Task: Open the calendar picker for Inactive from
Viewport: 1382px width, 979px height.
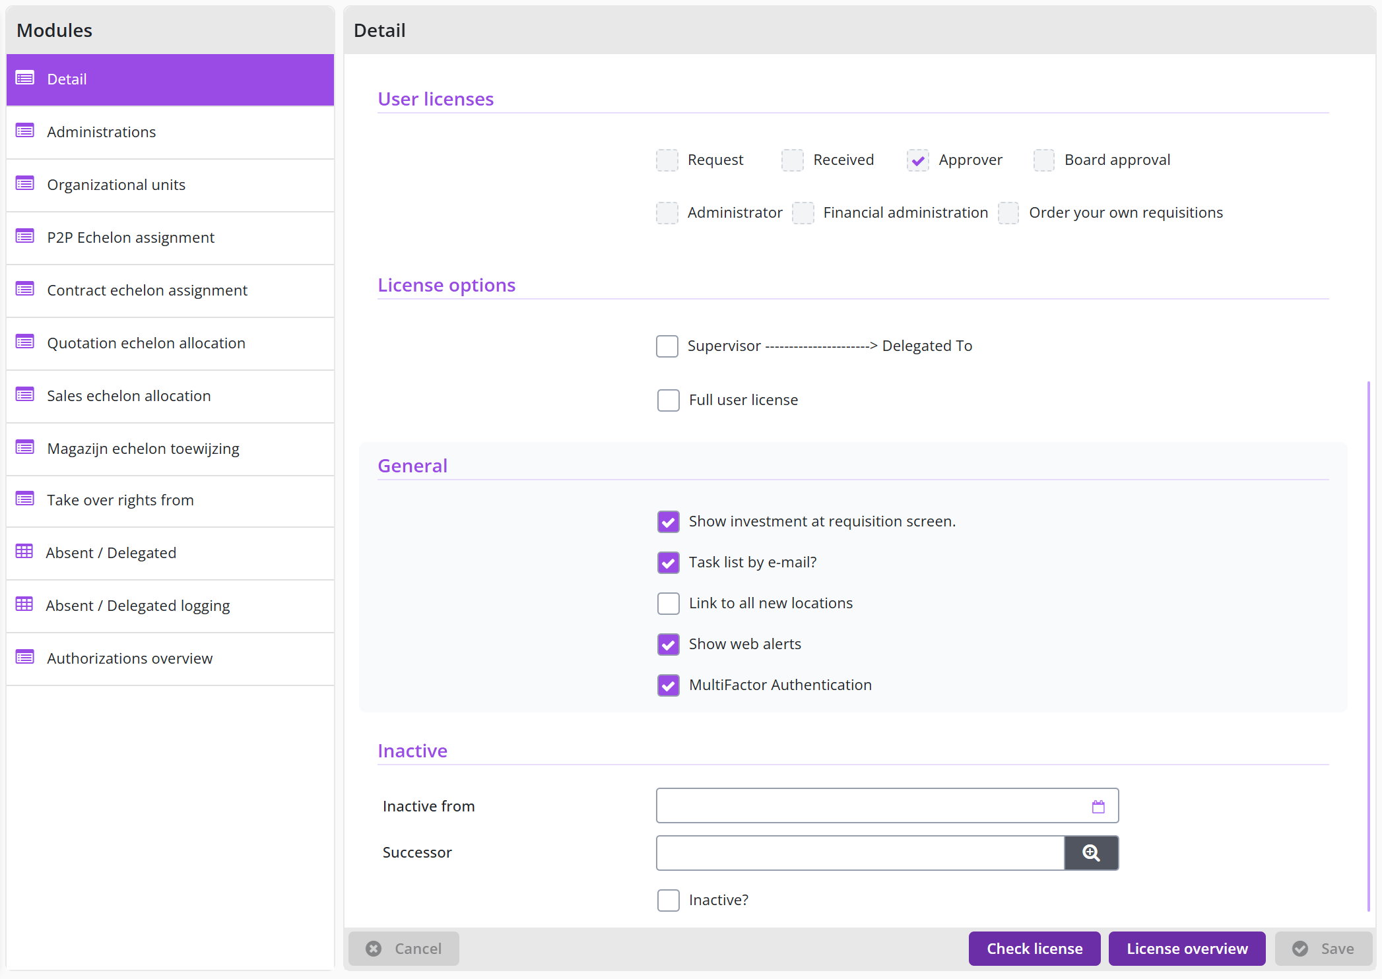Action: point(1098,806)
